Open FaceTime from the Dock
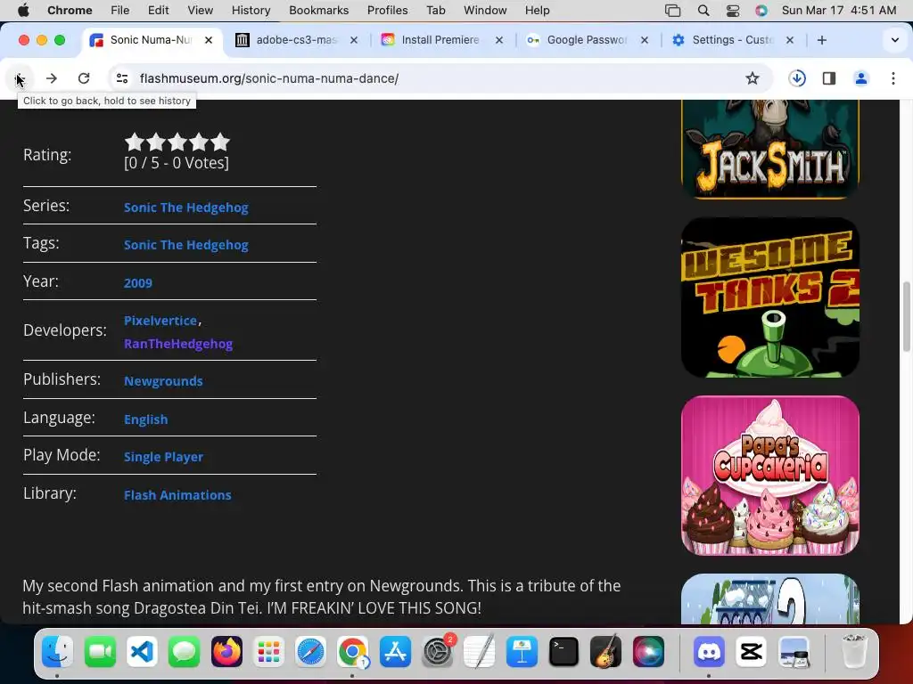 (x=100, y=652)
